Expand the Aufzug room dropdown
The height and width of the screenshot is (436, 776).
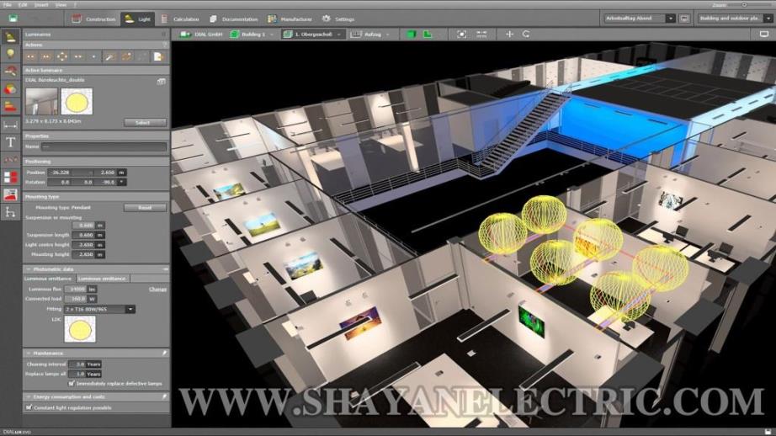coord(387,35)
